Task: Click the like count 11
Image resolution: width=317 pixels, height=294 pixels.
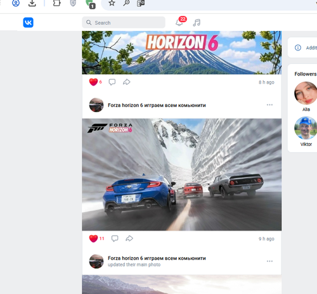Action: 102,238
